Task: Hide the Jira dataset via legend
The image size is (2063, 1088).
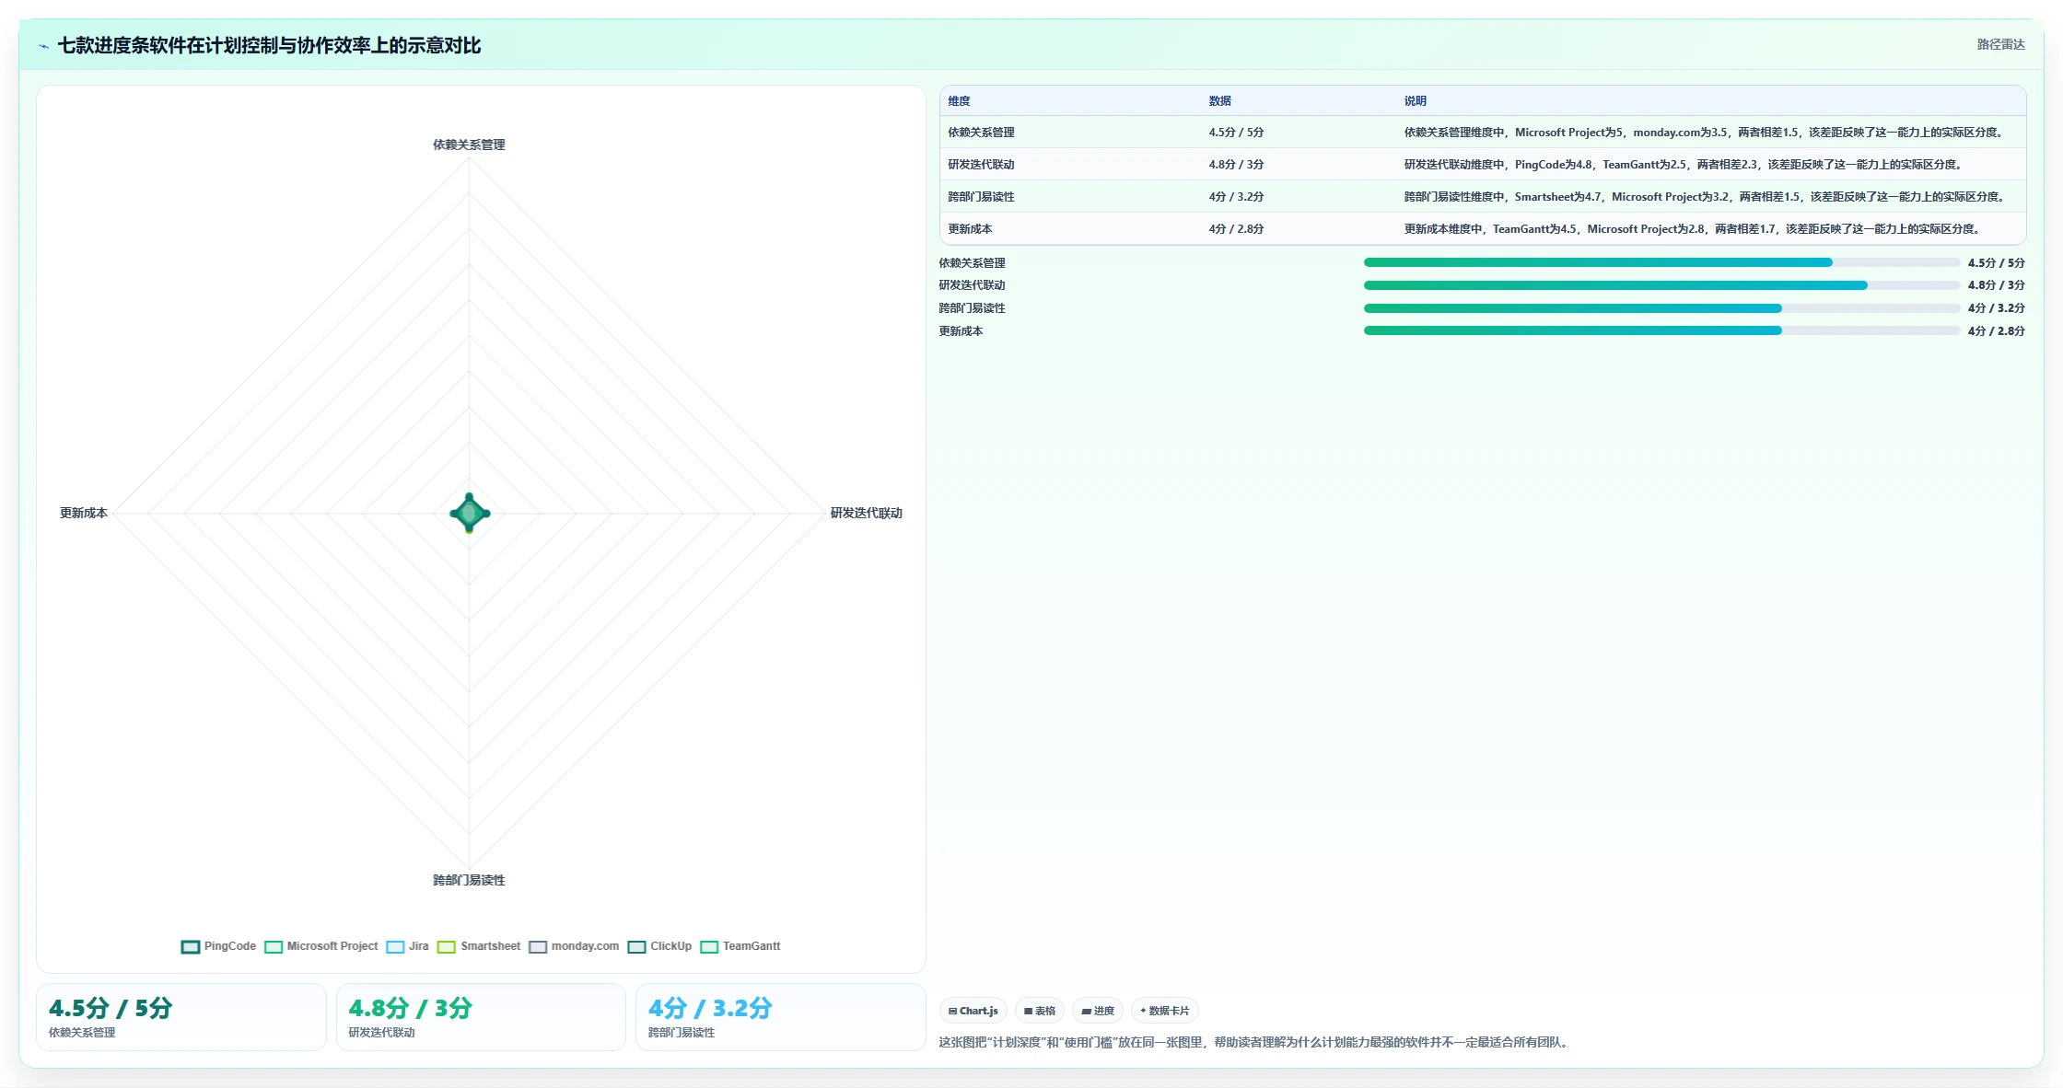Action: (408, 946)
